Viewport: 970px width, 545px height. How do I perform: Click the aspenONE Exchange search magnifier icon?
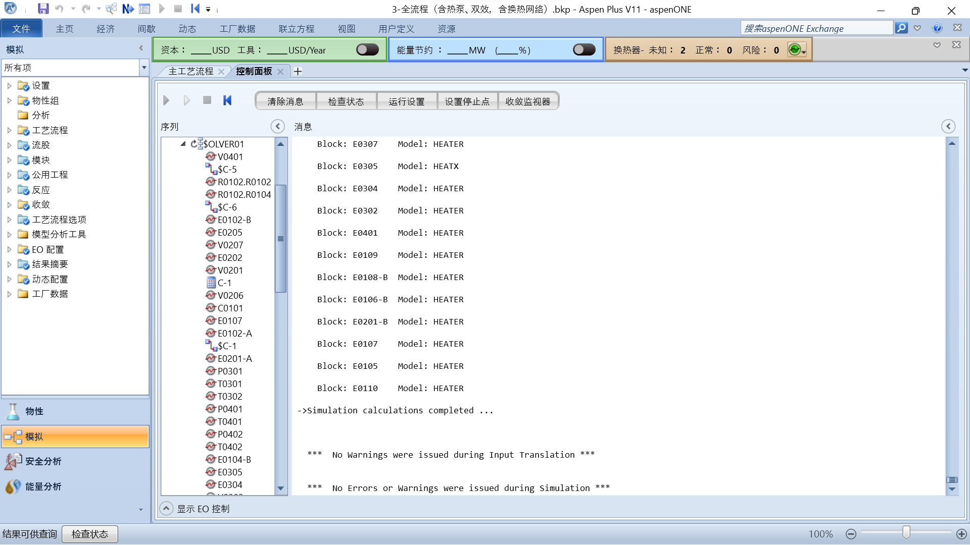pos(901,28)
